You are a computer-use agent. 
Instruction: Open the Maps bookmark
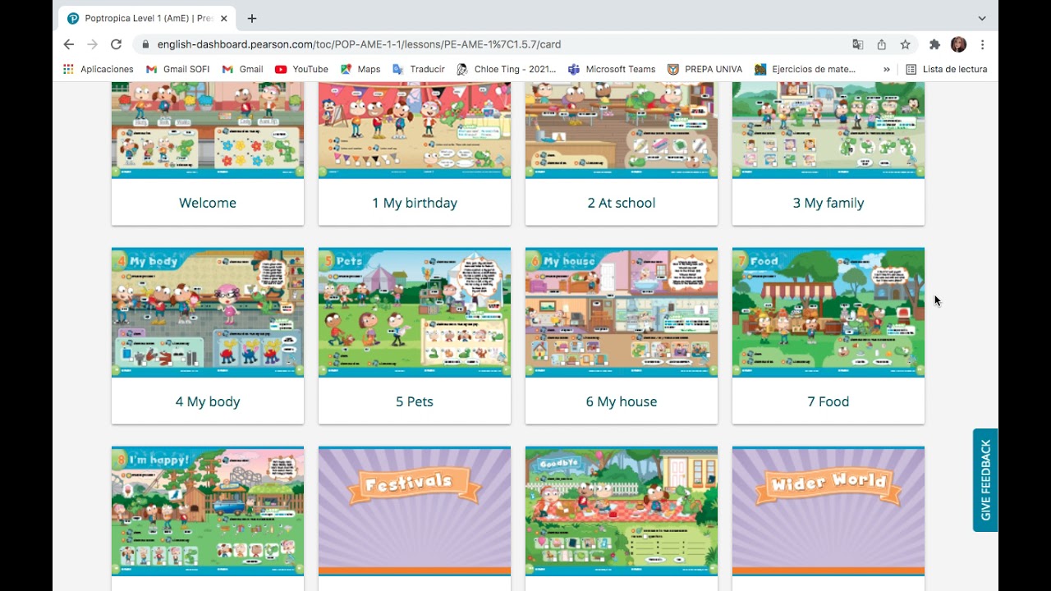360,69
